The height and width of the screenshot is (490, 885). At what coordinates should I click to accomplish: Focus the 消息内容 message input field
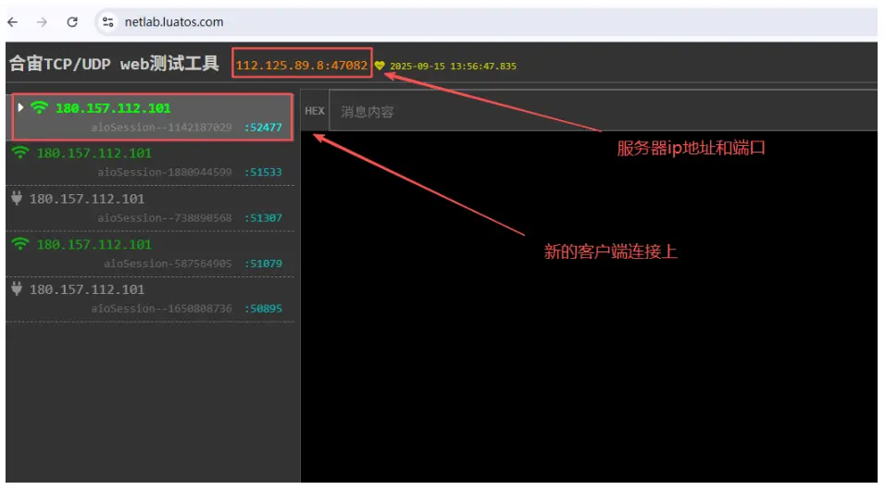604,111
